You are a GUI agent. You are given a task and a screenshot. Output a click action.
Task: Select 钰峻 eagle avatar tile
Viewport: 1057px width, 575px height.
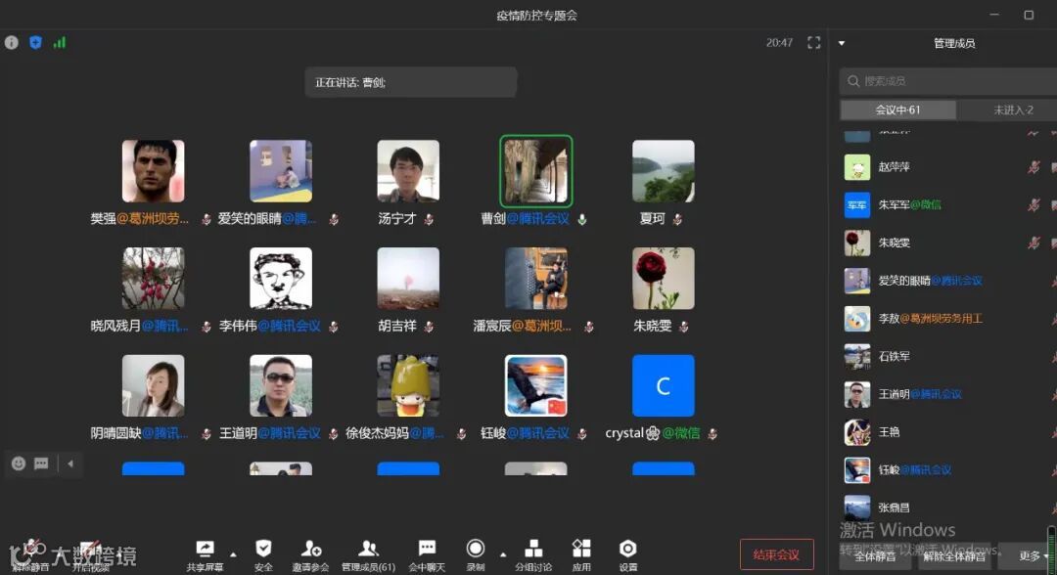coord(536,386)
